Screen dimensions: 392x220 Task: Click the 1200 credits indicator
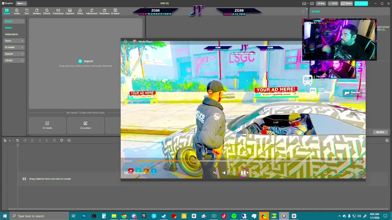(x=333, y=3)
